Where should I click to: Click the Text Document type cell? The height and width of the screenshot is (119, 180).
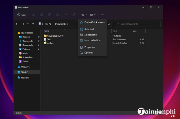119,39
